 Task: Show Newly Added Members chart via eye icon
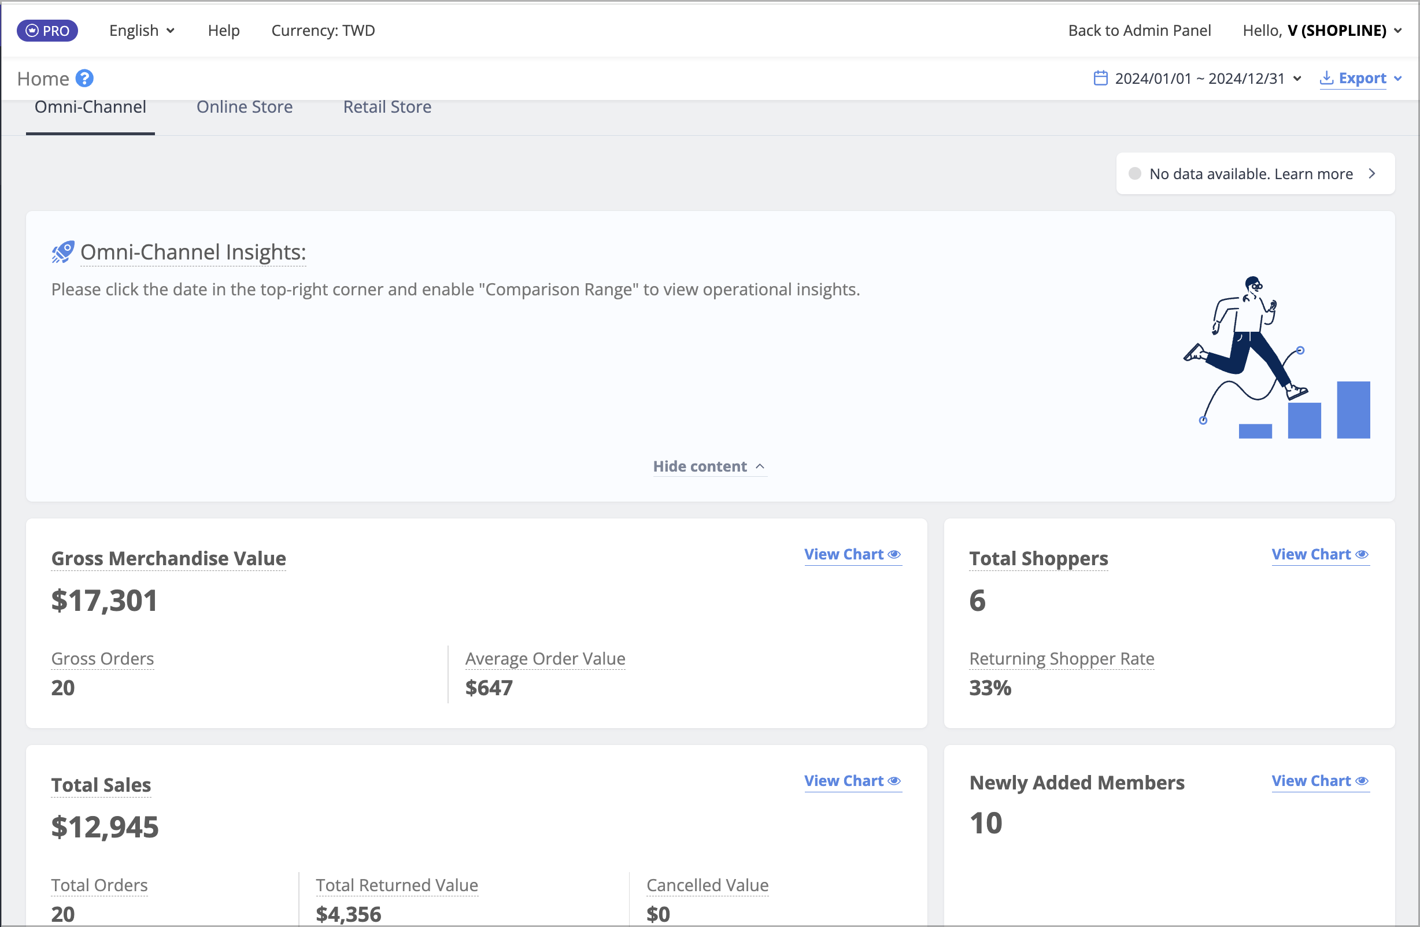[x=1362, y=781]
